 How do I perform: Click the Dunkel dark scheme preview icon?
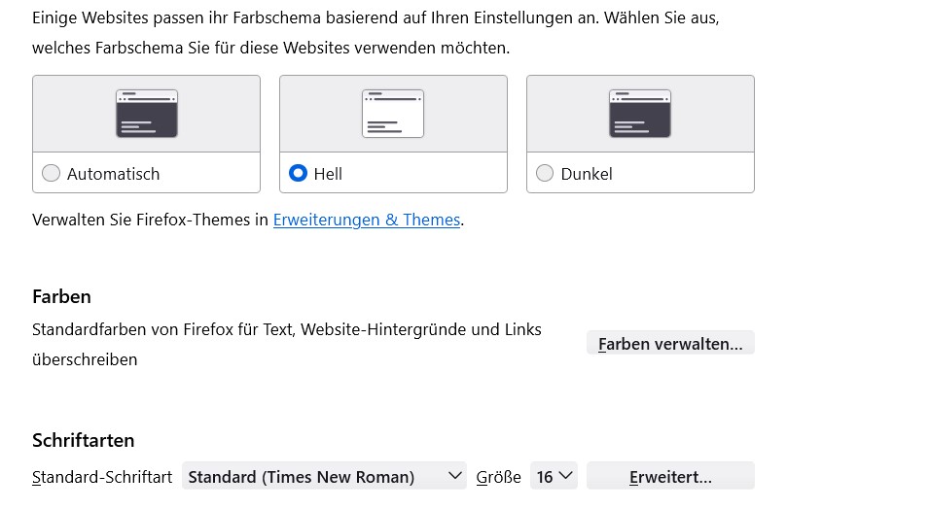point(640,114)
